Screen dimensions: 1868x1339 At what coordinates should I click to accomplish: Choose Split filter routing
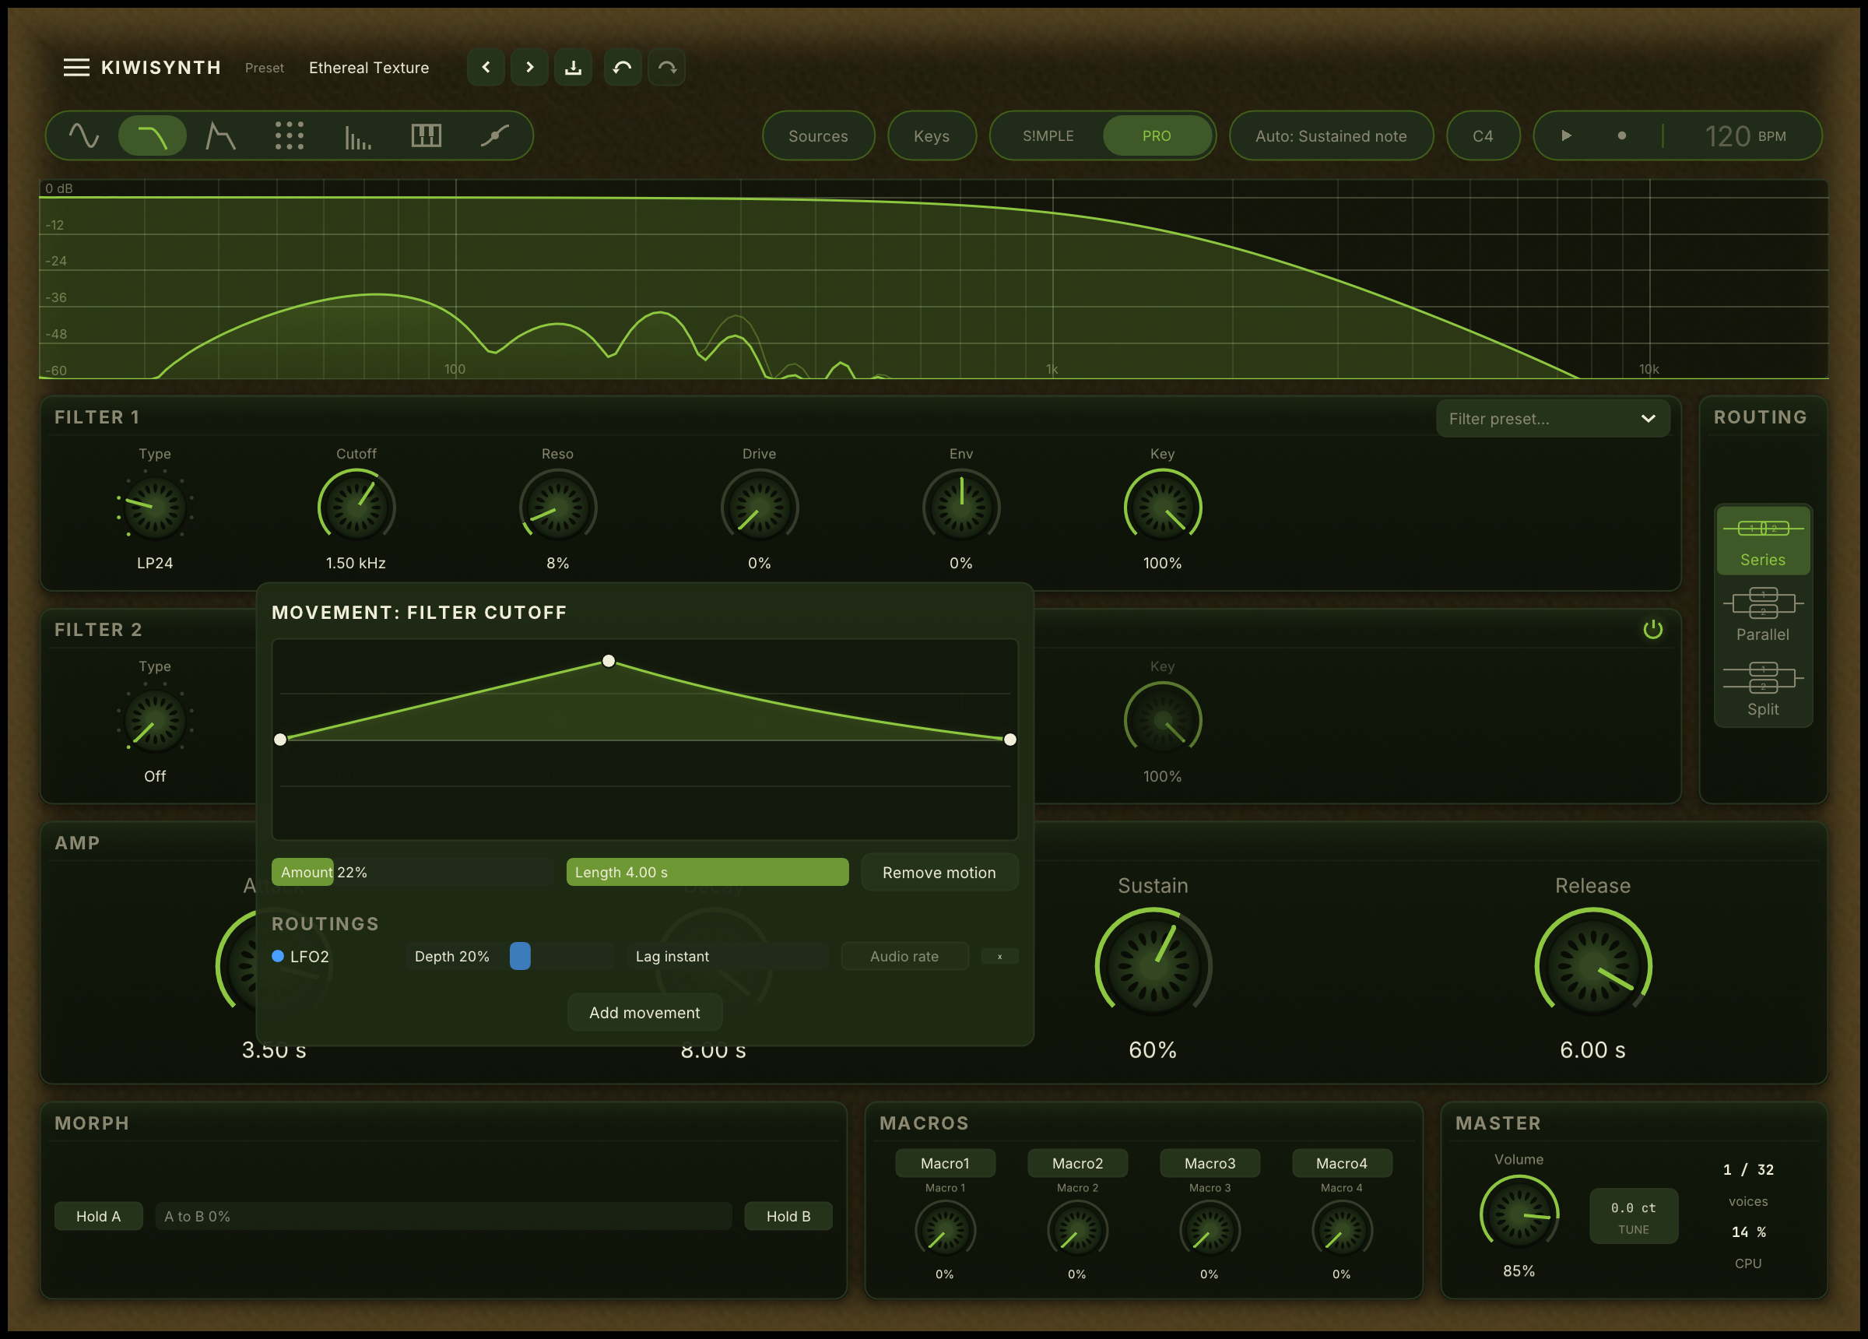(x=1763, y=690)
